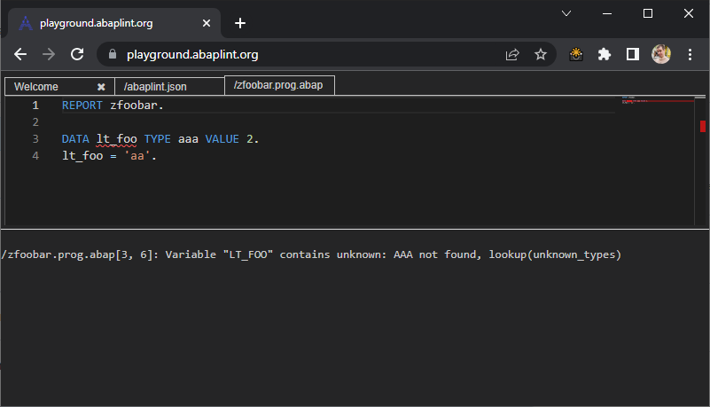Viewport: 710px width, 407px height.
Task: Click line number 1 in gutter
Action: 35,105
